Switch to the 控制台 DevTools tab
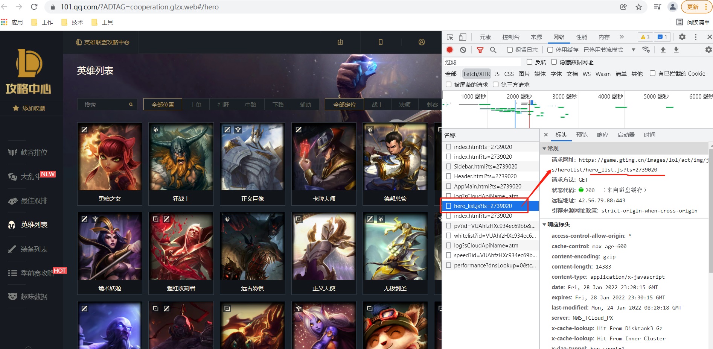This screenshot has height=349, width=713. click(x=510, y=37)
